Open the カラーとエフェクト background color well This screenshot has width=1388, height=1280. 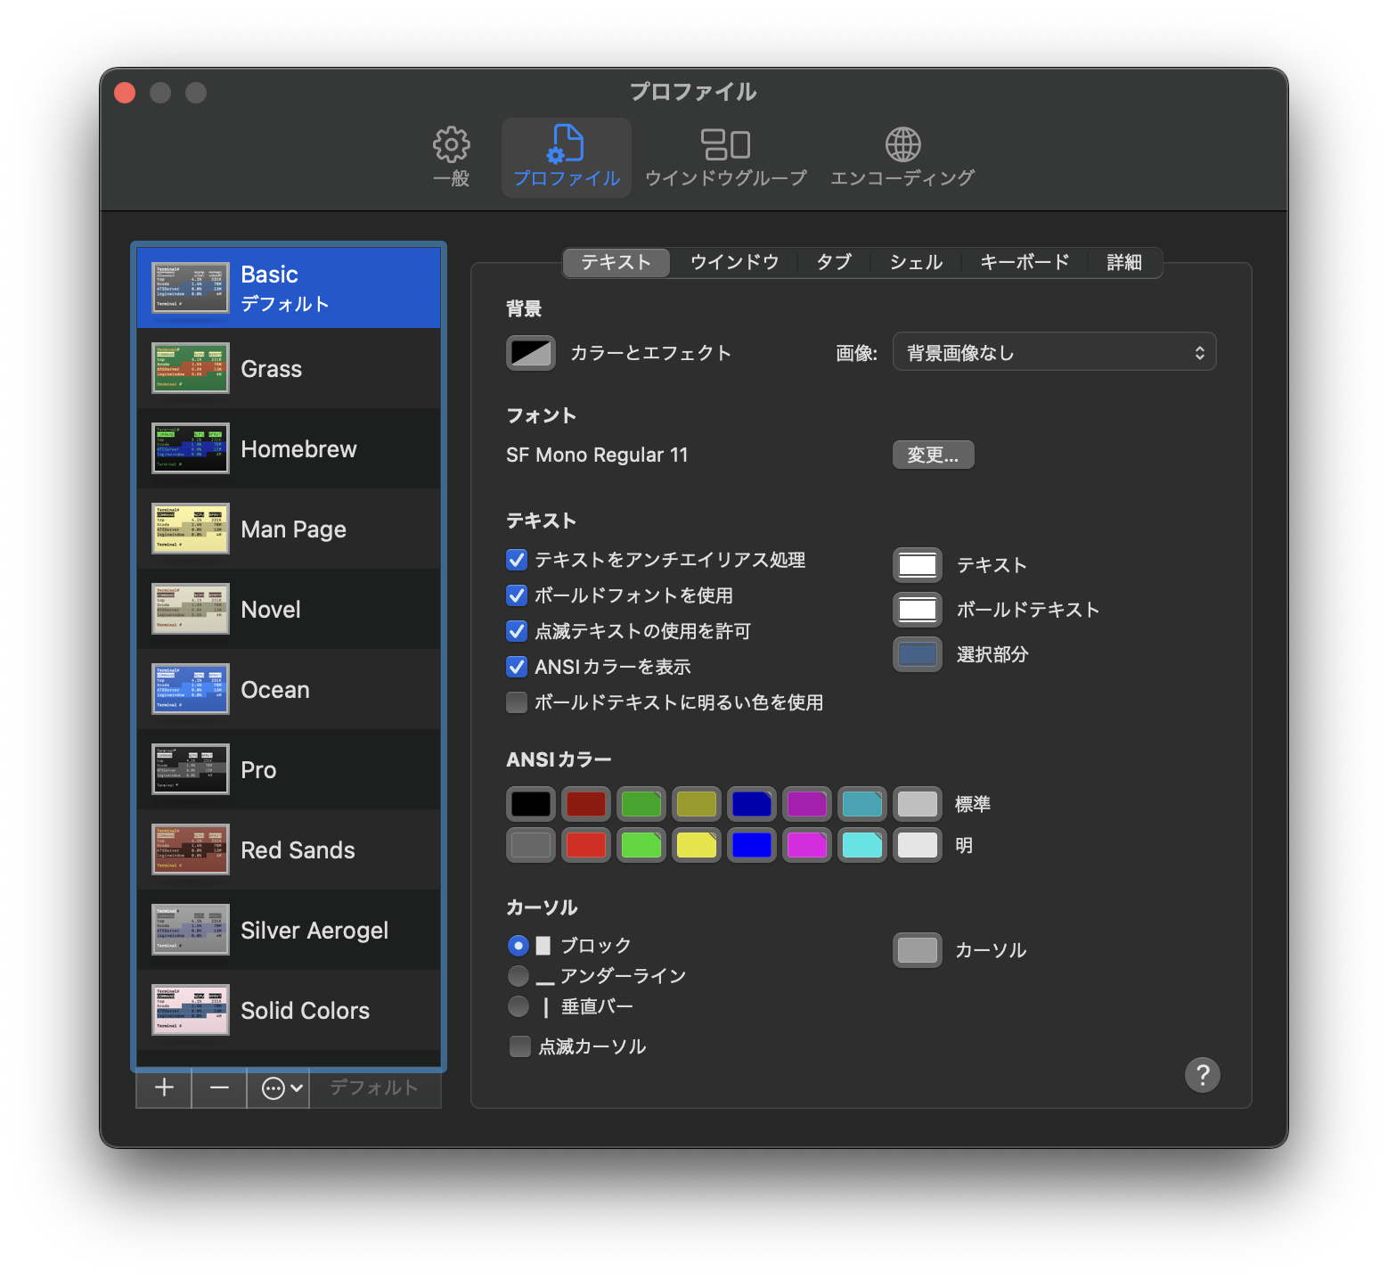coord(531,353)
